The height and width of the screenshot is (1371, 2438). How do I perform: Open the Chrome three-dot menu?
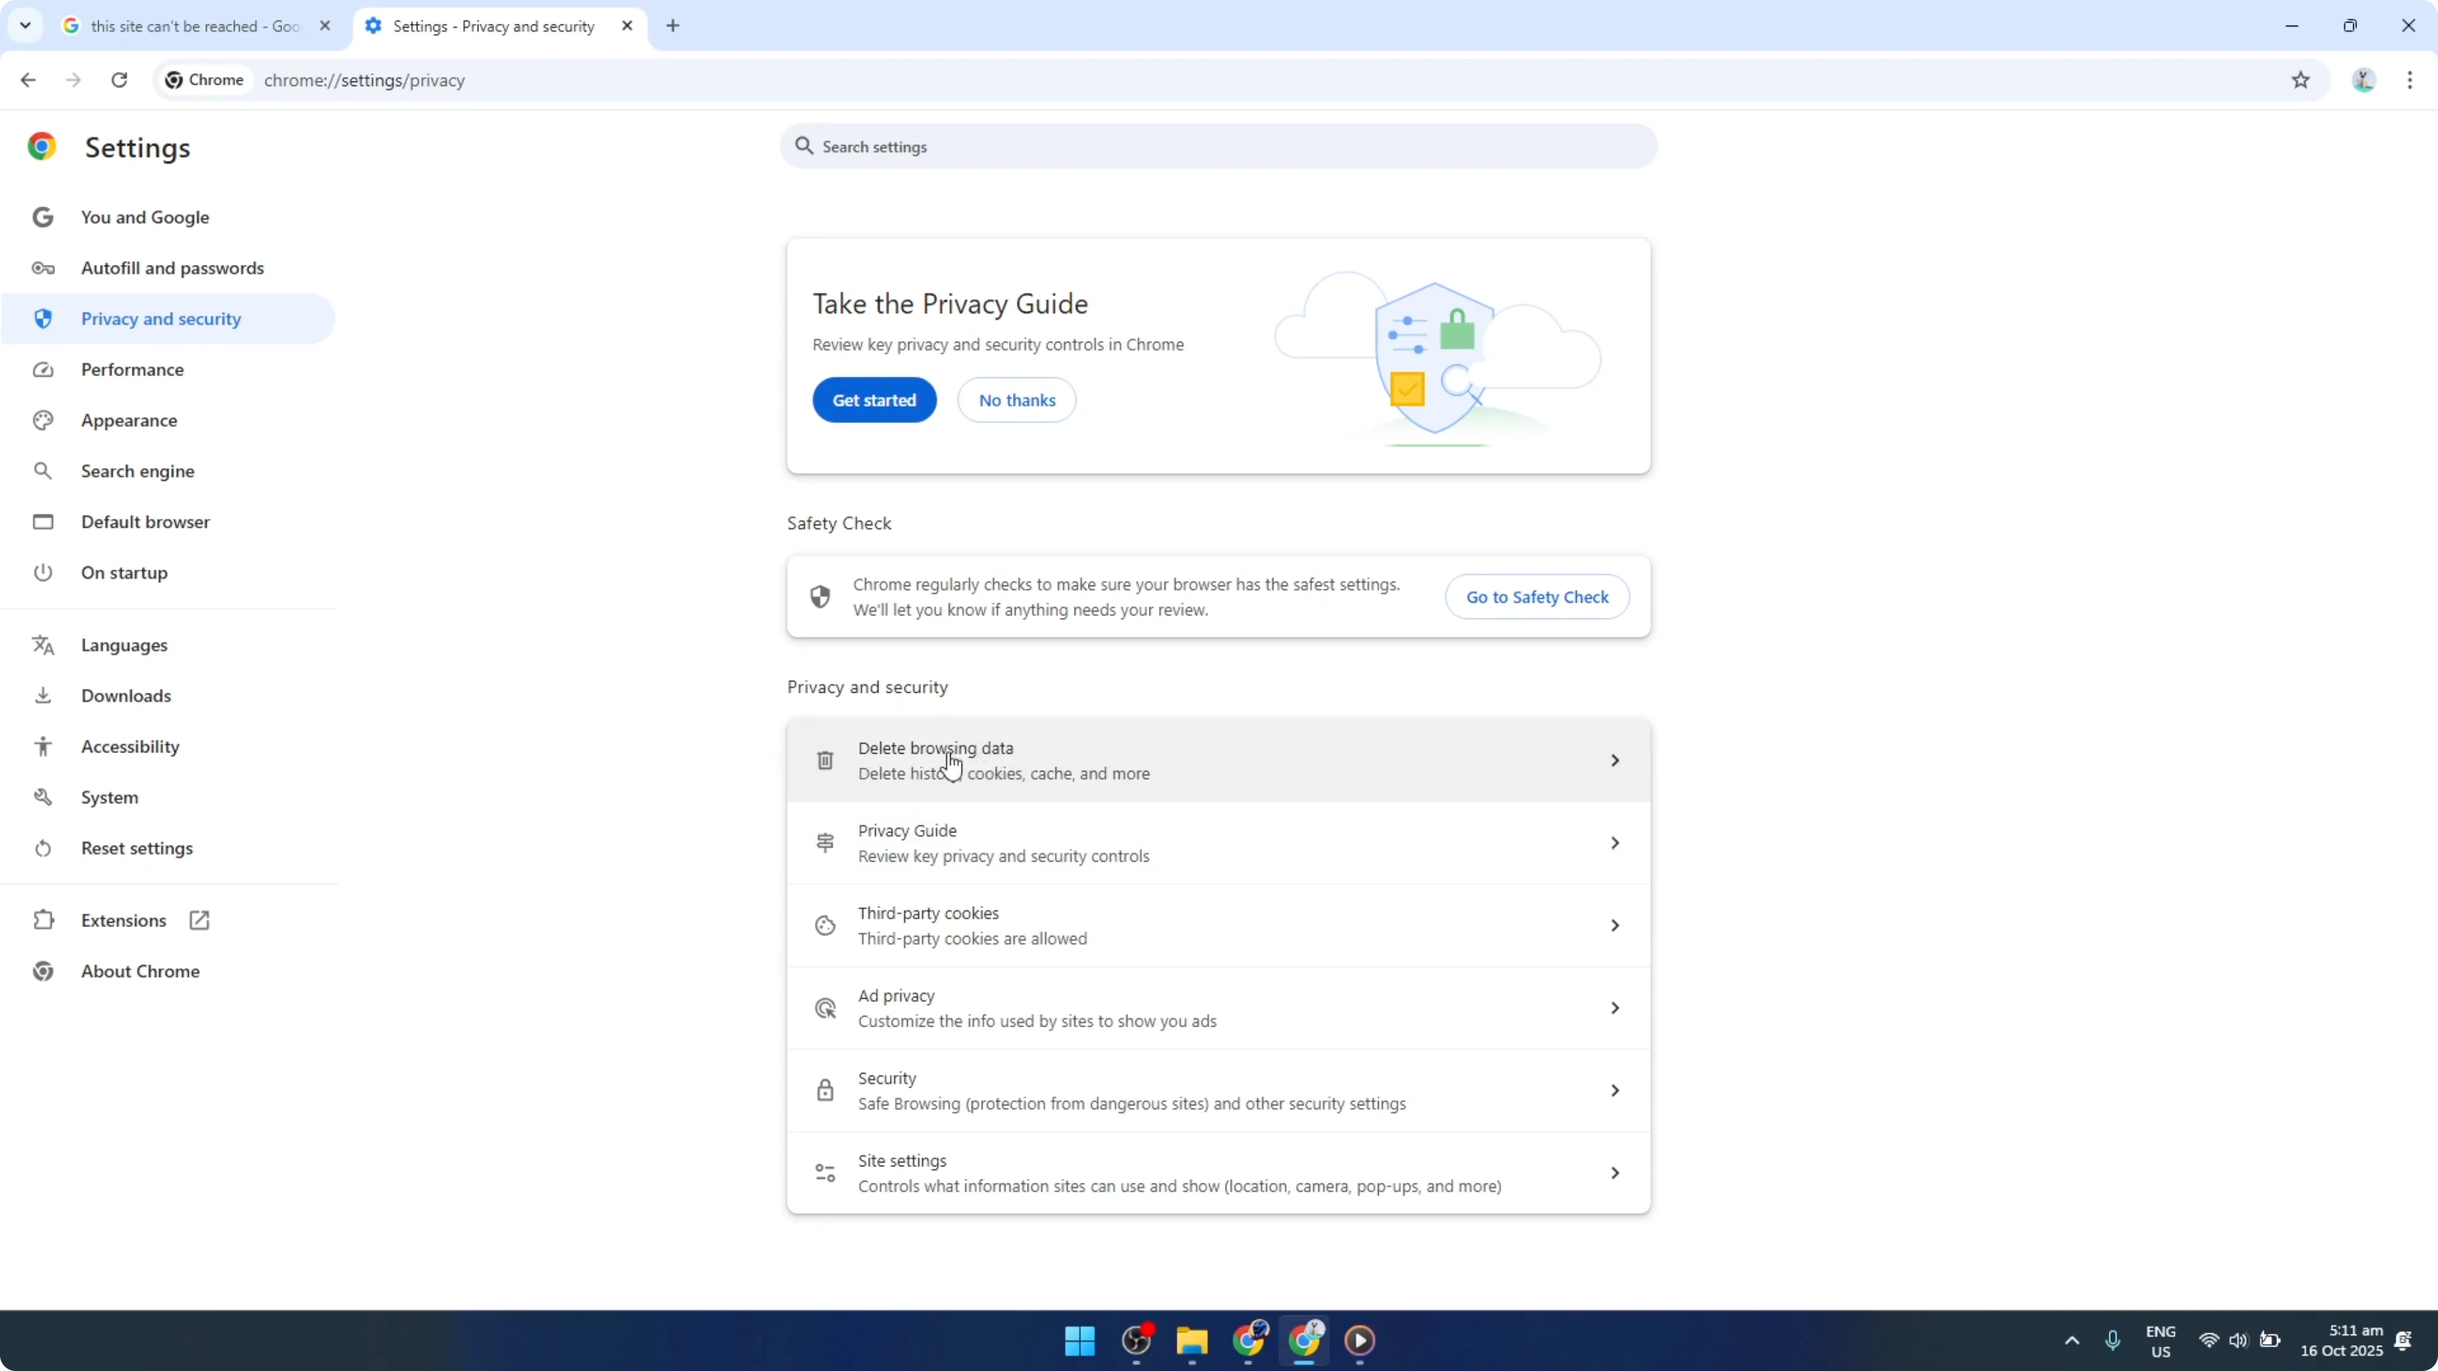coord(2410,80)
